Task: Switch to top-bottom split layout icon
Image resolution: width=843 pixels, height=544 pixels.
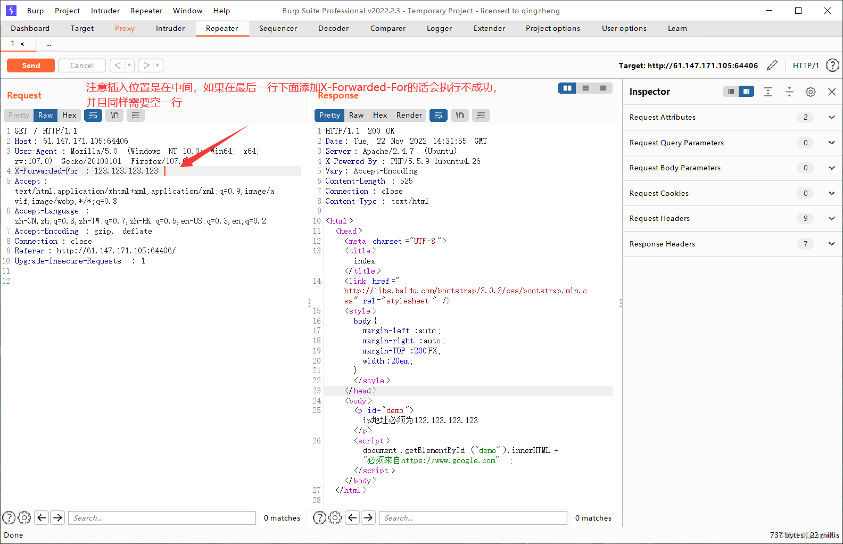Action: point(585,88)
